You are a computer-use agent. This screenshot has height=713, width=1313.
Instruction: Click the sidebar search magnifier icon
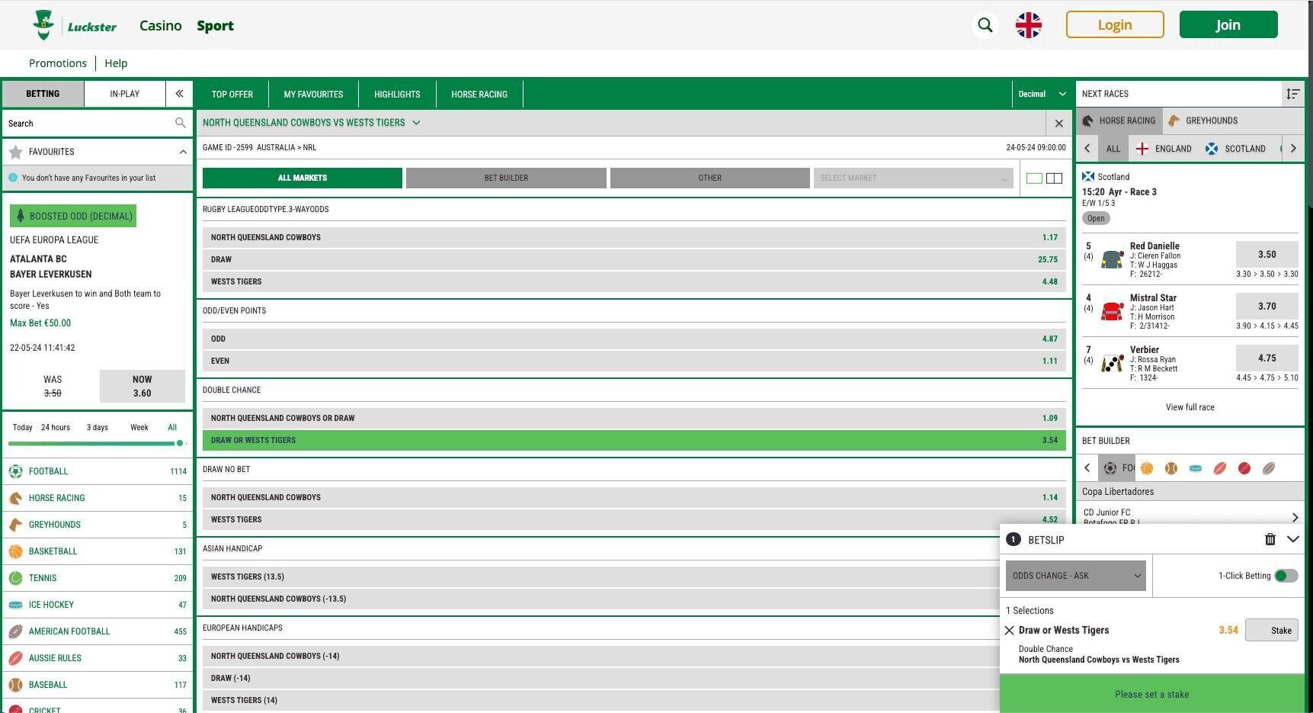pyautogui.click(x=181, y=123)
